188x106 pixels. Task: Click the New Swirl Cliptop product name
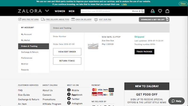[x=111, y=37]
